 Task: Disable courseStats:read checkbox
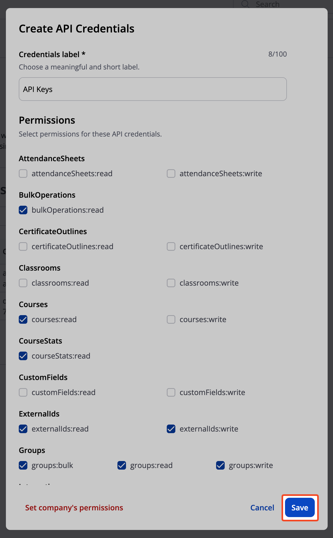23,356
